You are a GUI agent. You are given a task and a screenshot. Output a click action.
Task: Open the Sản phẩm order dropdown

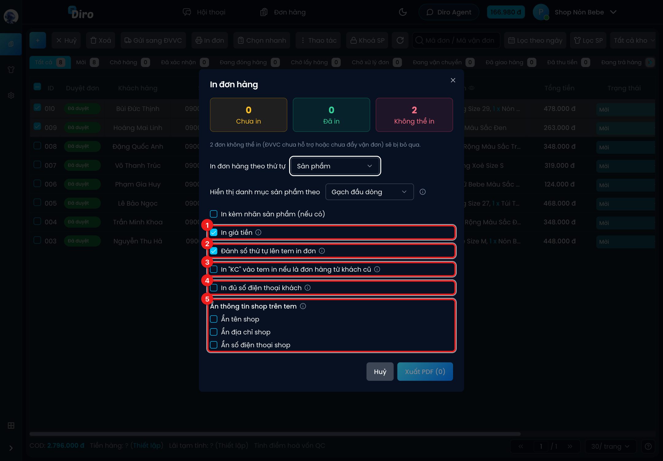pos(335,166)
